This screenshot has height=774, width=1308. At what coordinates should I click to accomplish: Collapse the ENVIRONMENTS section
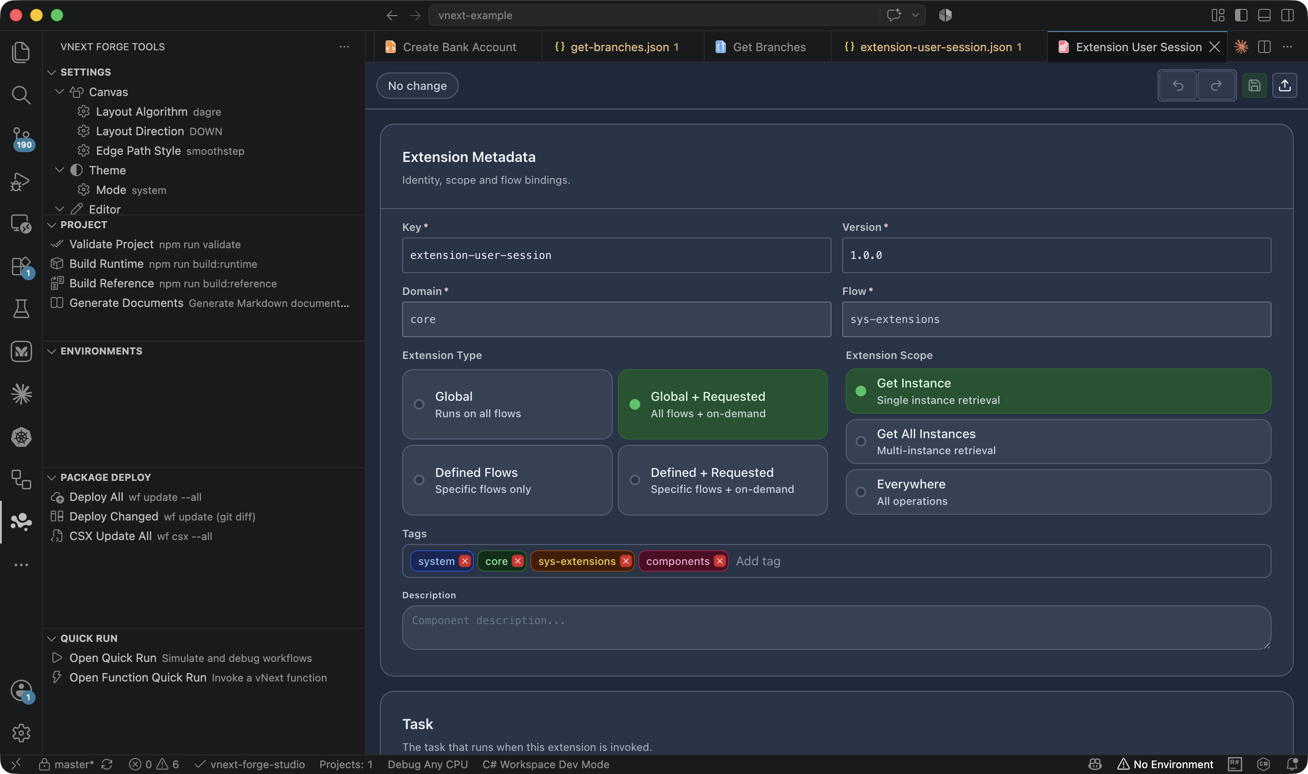click(x=52, y=351)
